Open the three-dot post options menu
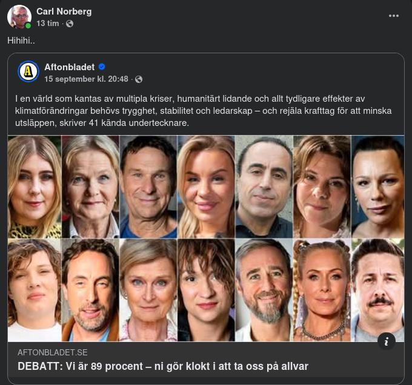Image resolution: width=412 pixels, height=385 pixels. (x=394, y=16)
